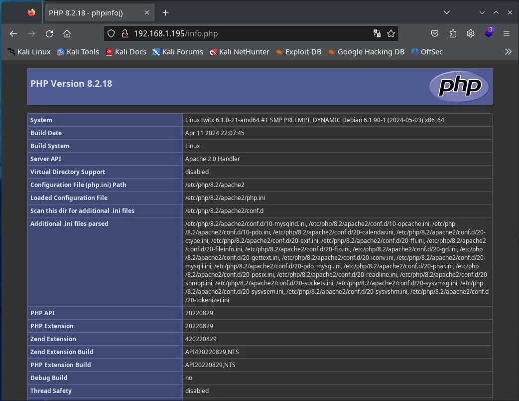Reload the current page
This screenshot has width=519, height=401.
(x=49, y=34)
